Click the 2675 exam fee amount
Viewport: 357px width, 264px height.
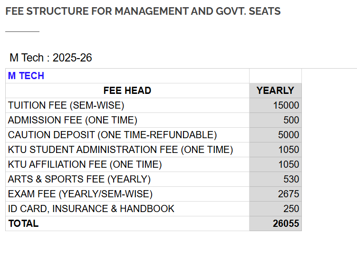pos(289,194)
